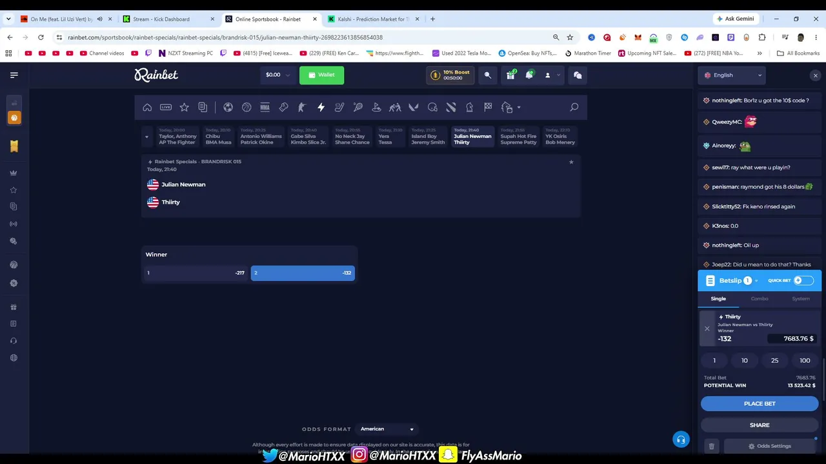Add 100 quick stake amount

pyautogui.click(x=805, y=361)
